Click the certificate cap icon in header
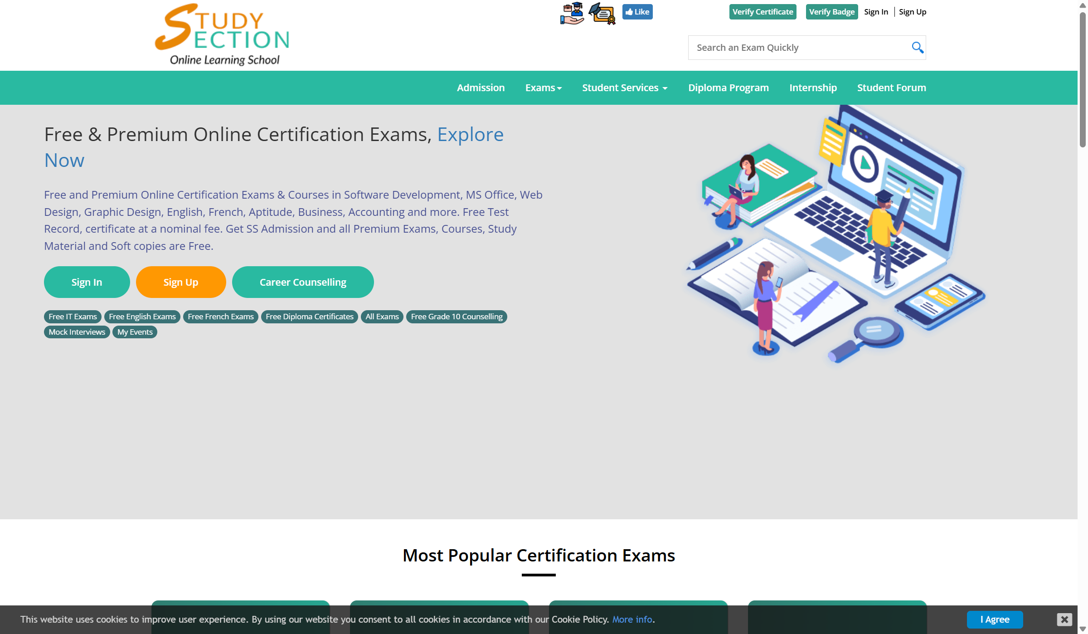 (602, 13)
